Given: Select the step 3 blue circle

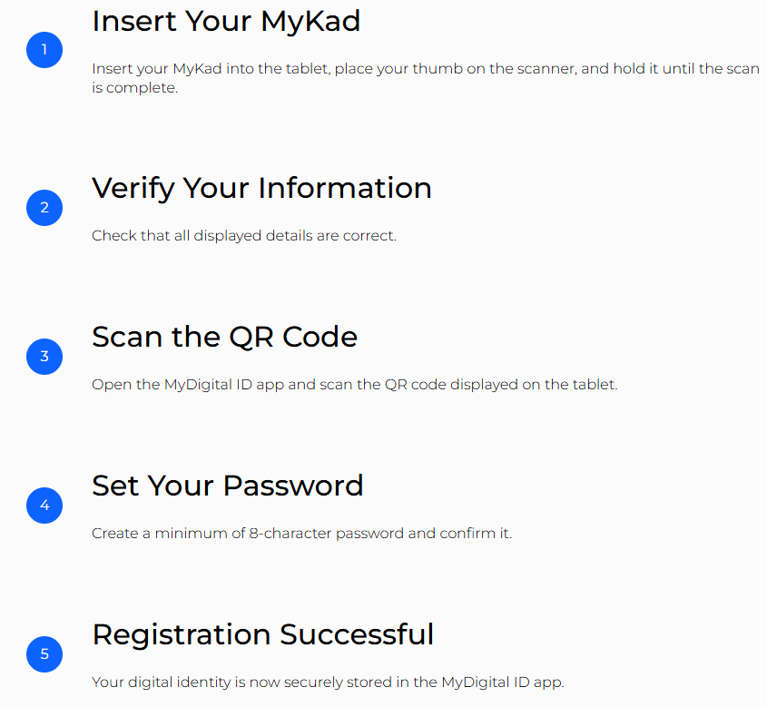Looking at the screenshot, I should tap(44, 357).
